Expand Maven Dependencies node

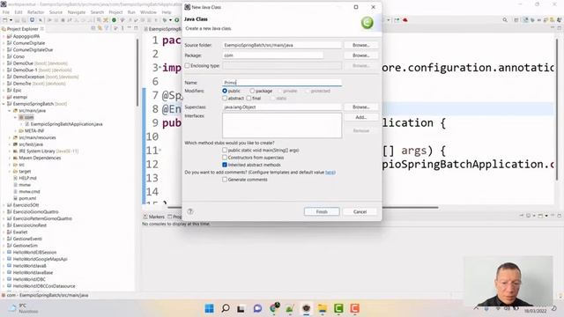(x=10, y=158)
